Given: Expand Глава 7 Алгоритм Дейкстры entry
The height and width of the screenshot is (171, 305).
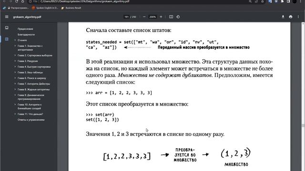Looking at the screenshot, I should [x=15, y=84].
